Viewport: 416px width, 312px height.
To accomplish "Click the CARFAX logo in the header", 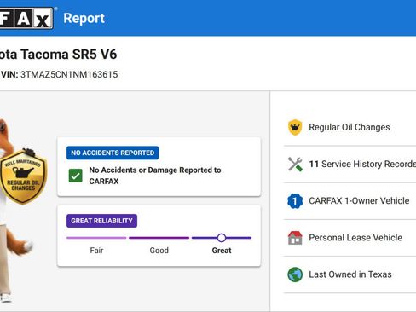I will click(x=26, y=18).
